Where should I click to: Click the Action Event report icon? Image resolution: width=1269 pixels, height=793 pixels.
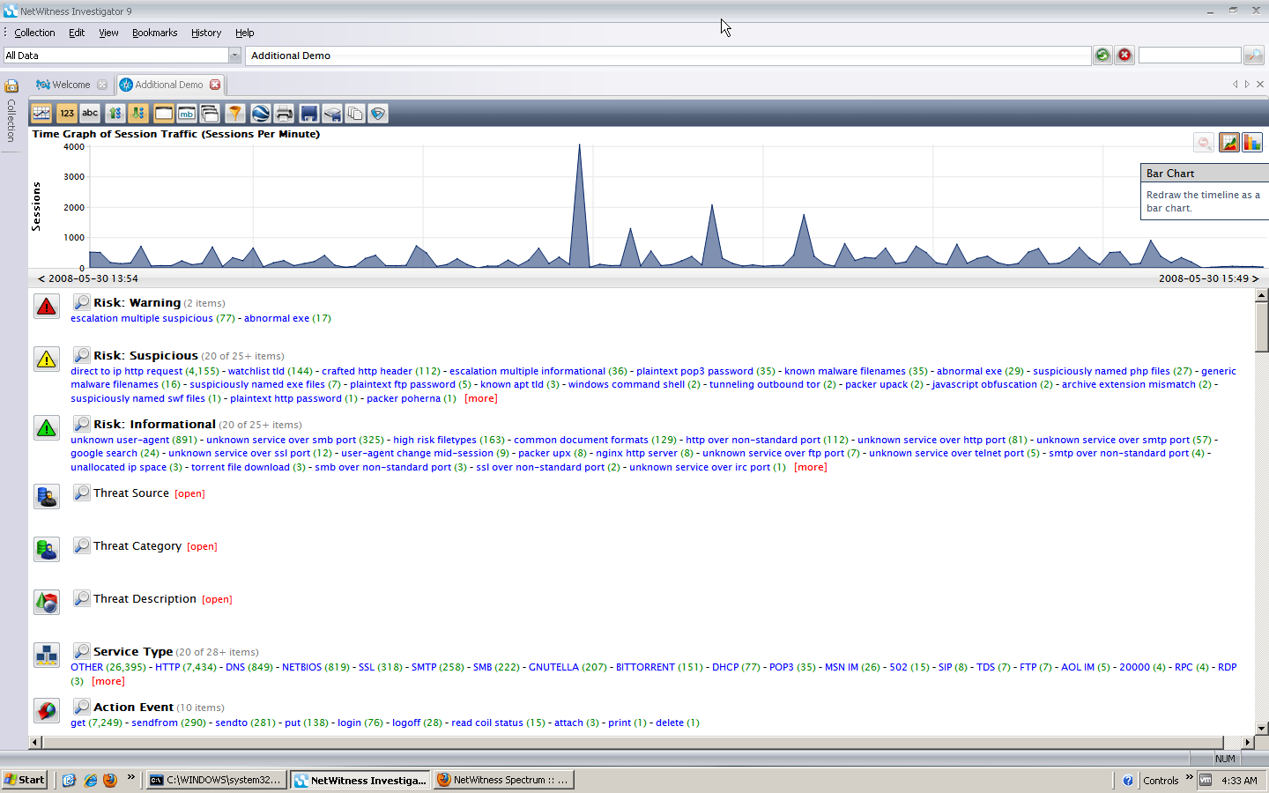(x=47, y=710)
